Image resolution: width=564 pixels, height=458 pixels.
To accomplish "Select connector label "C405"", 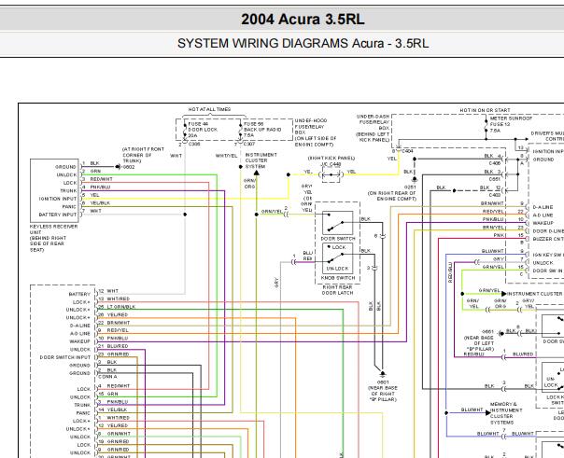I will 495,163.
